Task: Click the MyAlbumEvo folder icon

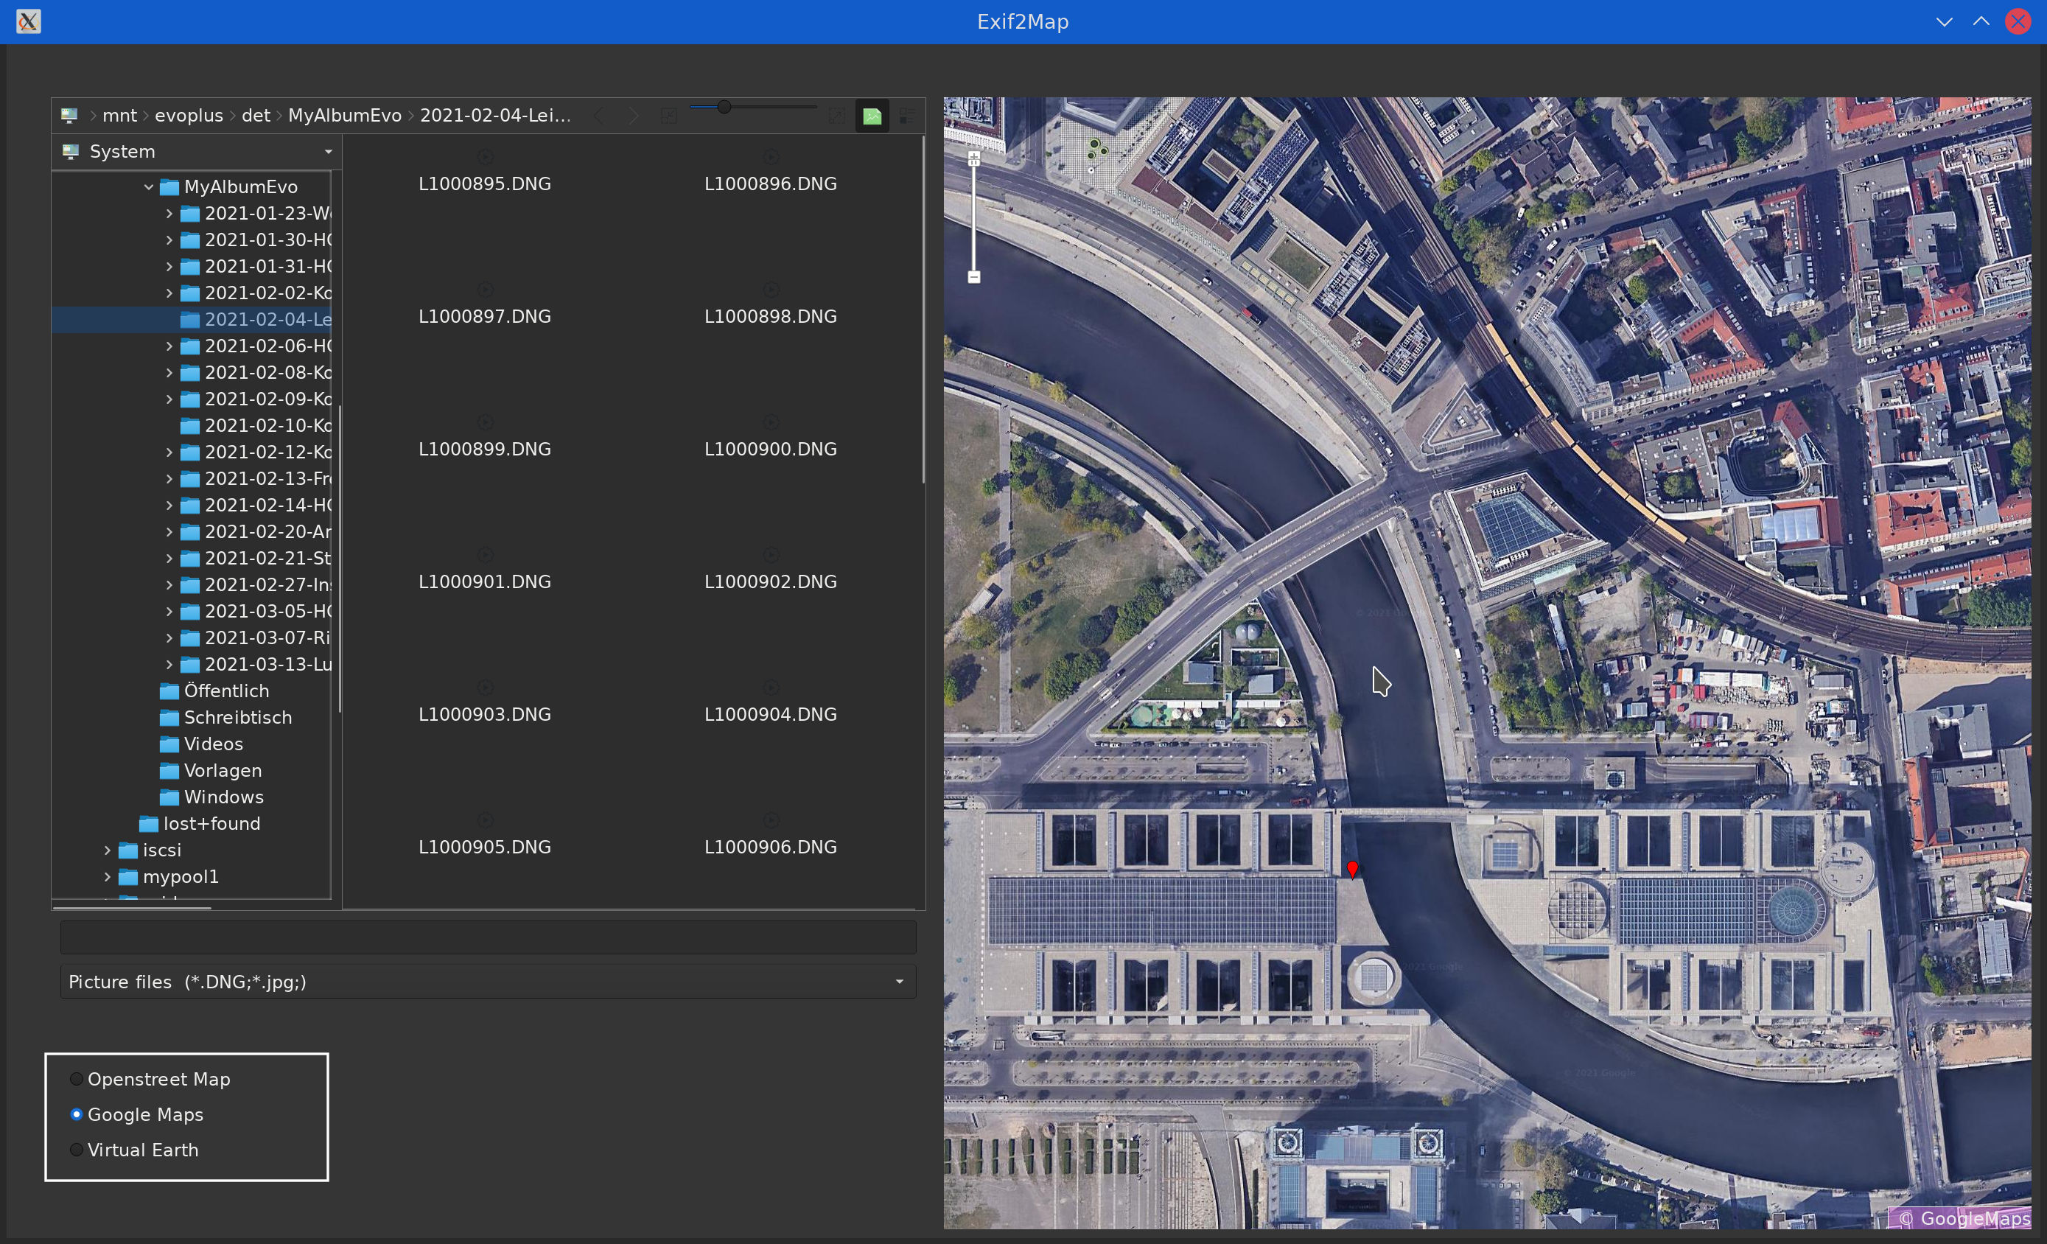Action: [x=169, y=187]
